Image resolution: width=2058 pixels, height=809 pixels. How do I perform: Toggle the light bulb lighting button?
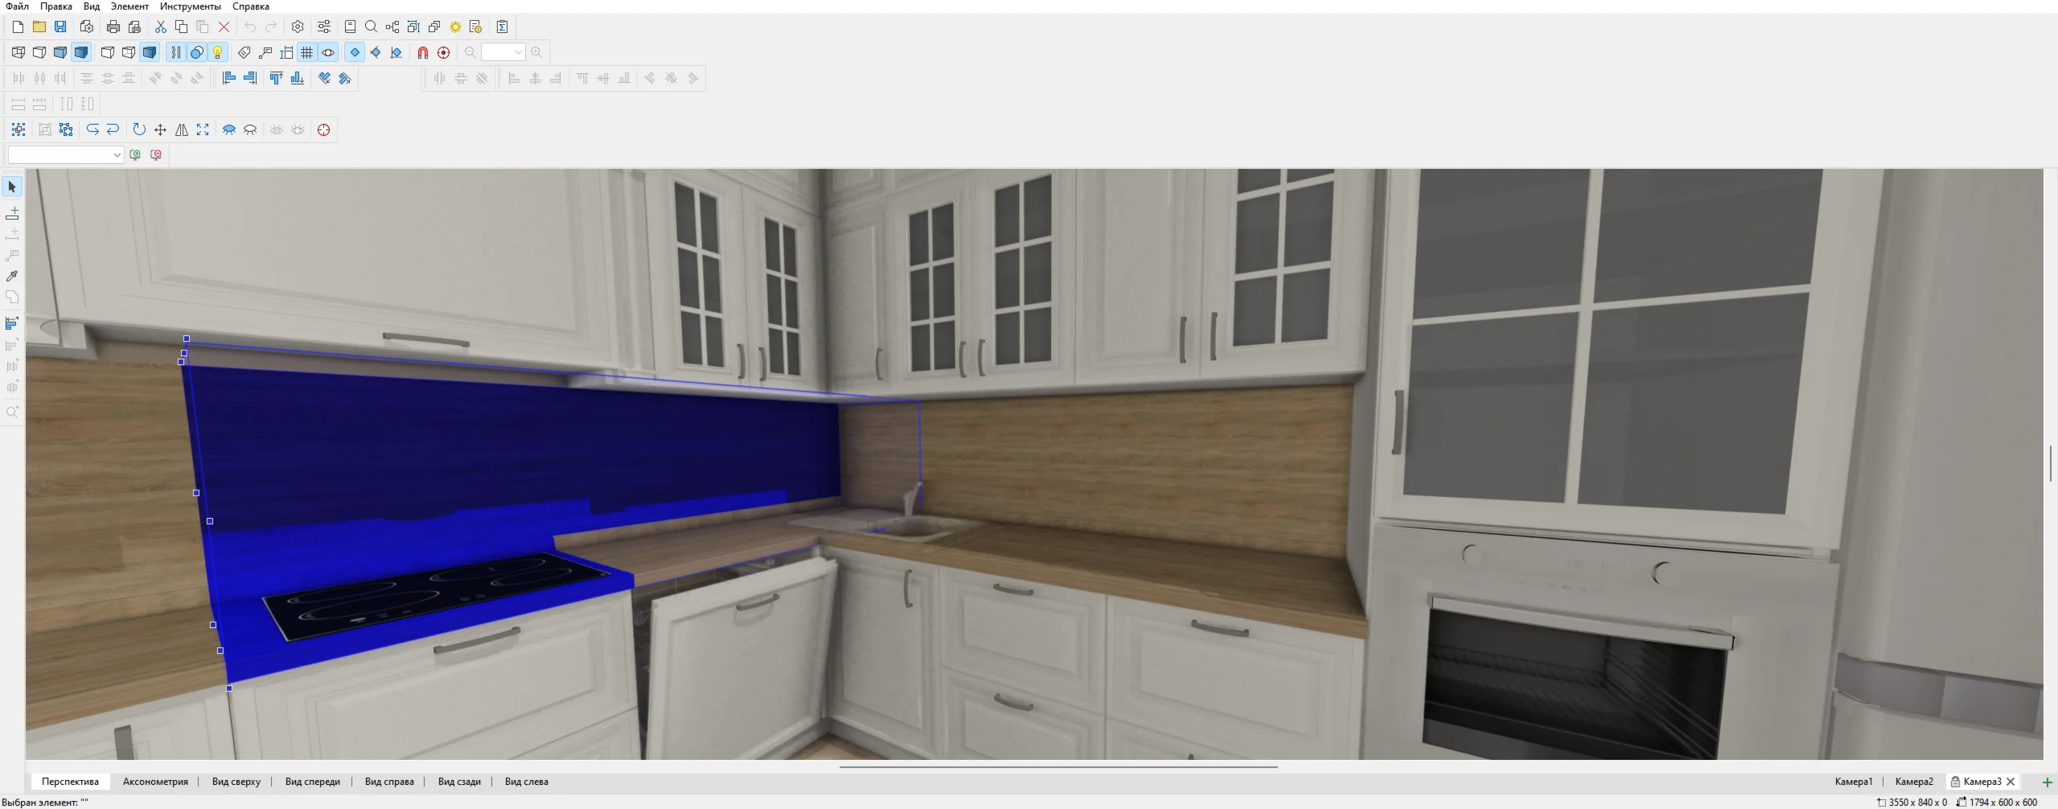click(218, 52)
